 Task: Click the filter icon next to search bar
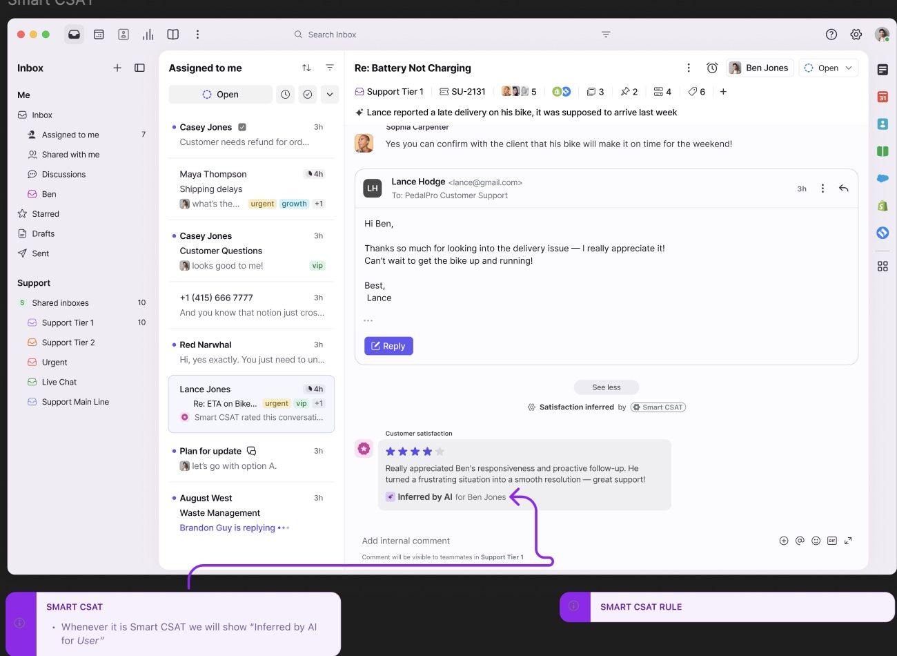click(x=606, y=35)
